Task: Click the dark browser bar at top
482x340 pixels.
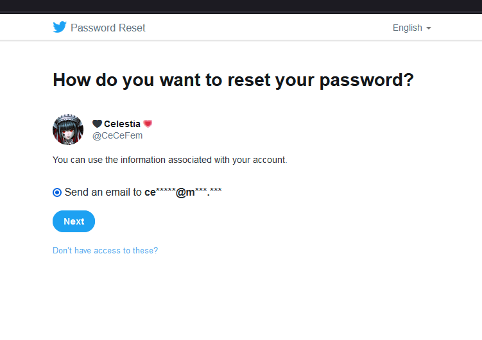Action: click(241, 6)
